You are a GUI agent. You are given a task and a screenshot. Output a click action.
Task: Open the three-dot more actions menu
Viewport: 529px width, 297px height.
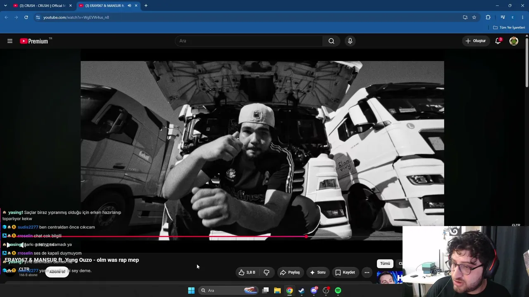click(367, 272)
